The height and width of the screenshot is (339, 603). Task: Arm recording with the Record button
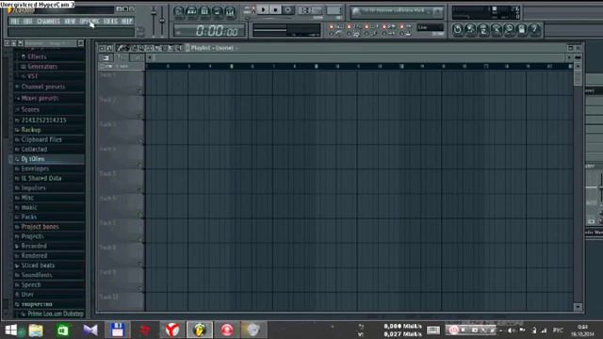click(x=287, y=9)
